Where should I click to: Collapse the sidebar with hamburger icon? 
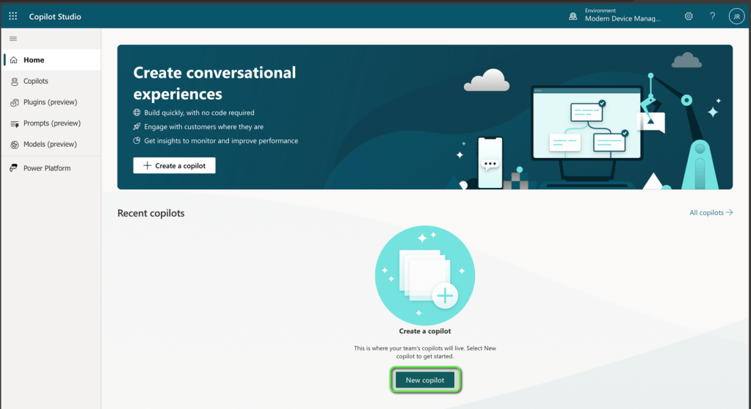pyautogui.click(x=13, y=38)
